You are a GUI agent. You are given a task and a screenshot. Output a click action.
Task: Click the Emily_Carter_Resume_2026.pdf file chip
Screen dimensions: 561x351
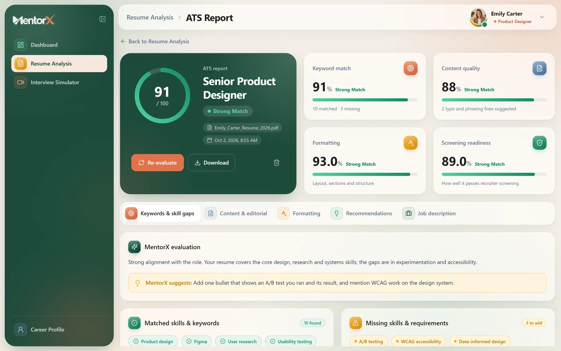242,128
